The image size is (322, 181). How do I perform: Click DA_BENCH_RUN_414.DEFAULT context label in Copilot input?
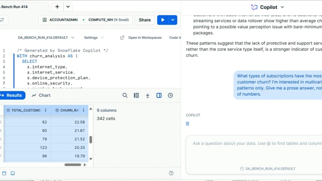tap(268, 169)
